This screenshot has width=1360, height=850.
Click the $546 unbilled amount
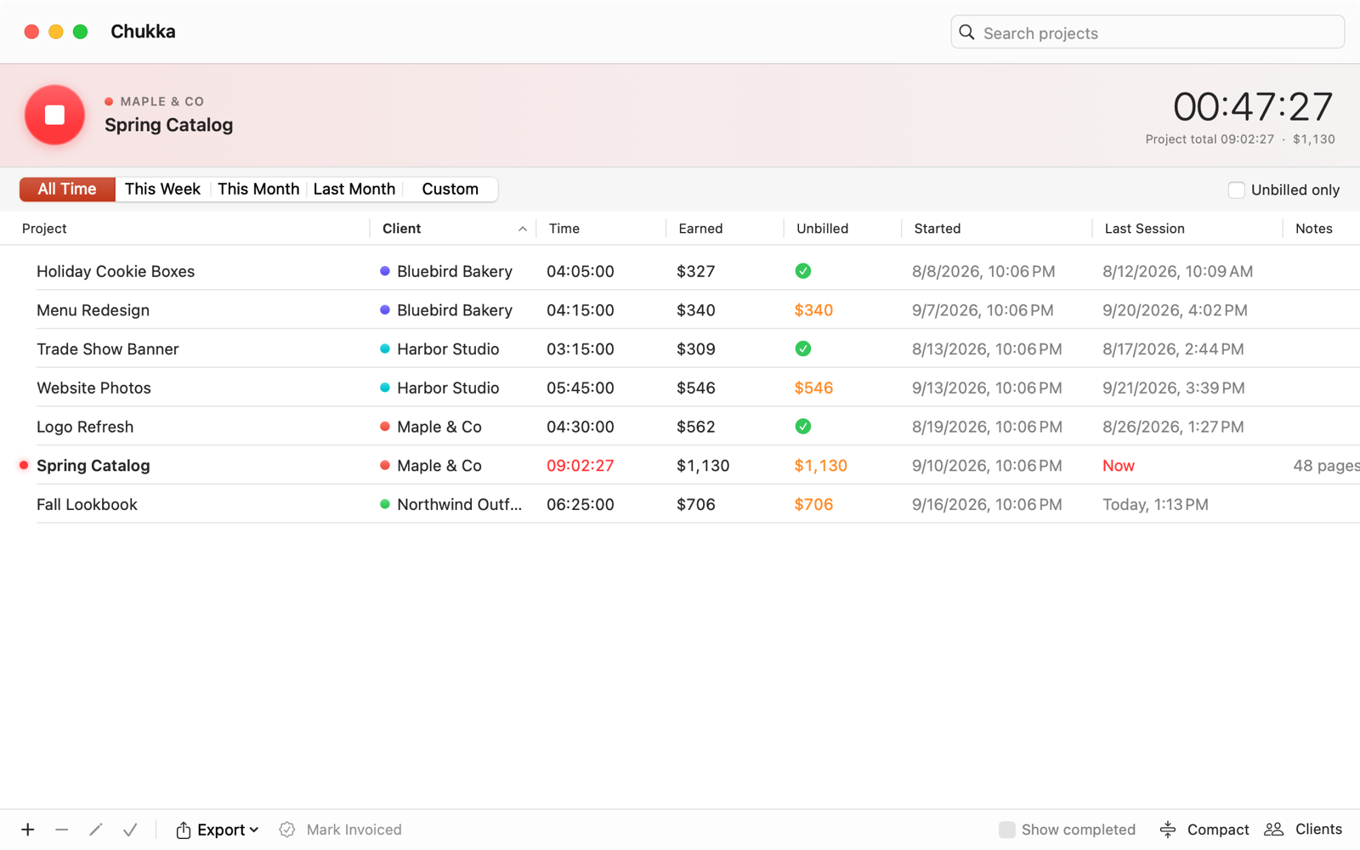click(813, 388)
